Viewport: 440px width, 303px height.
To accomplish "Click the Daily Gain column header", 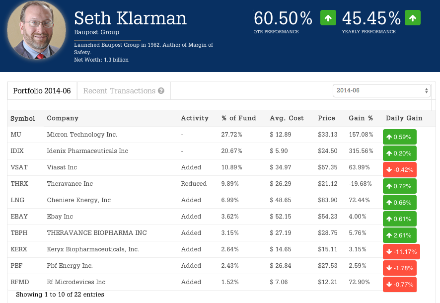I will tap(404, 118).
